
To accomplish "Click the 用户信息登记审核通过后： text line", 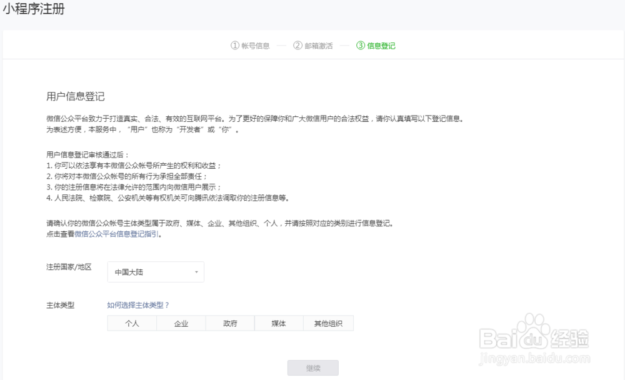I will pos(87,155).
